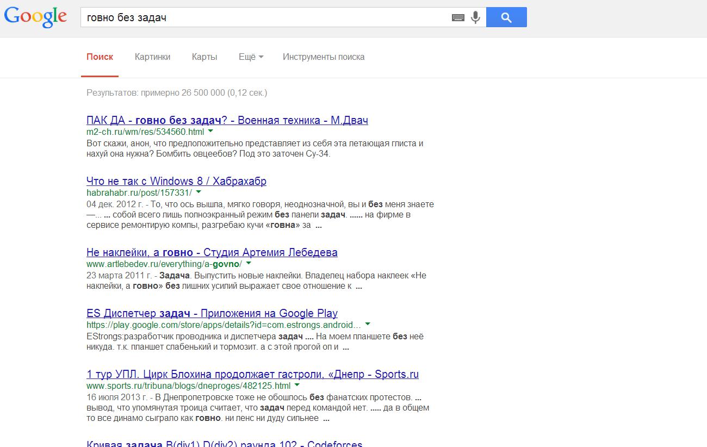Open the Кривая задача Codeforces result
This screenshot has width=707, height=447.
[x=224, y=443]
